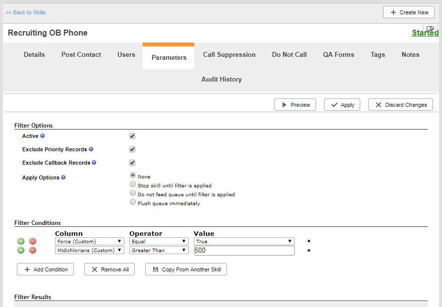Viewport: 442px width, 307px height.
Task: Open the Greater Than operator dropdown
Action: [159, 250]
